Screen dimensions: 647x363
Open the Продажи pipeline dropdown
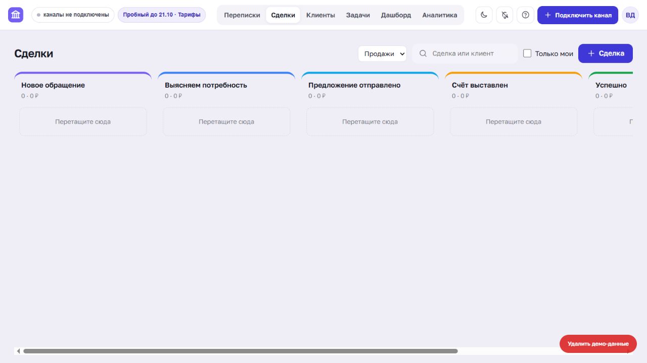click(382, 53)
